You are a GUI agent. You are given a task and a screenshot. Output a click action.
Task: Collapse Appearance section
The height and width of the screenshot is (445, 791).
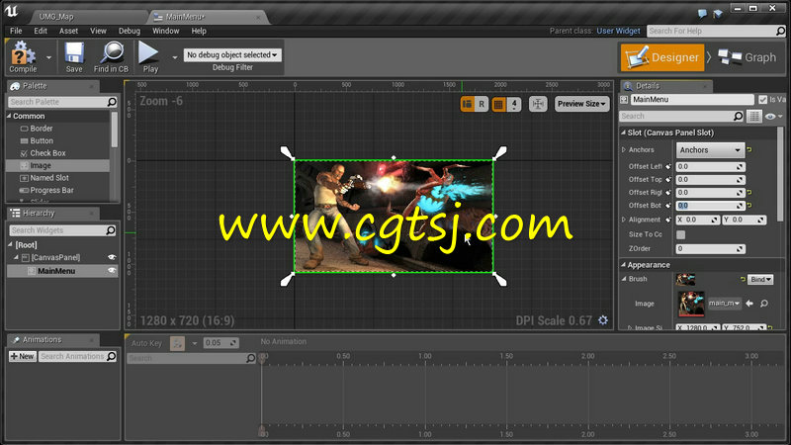click(624, 265)
